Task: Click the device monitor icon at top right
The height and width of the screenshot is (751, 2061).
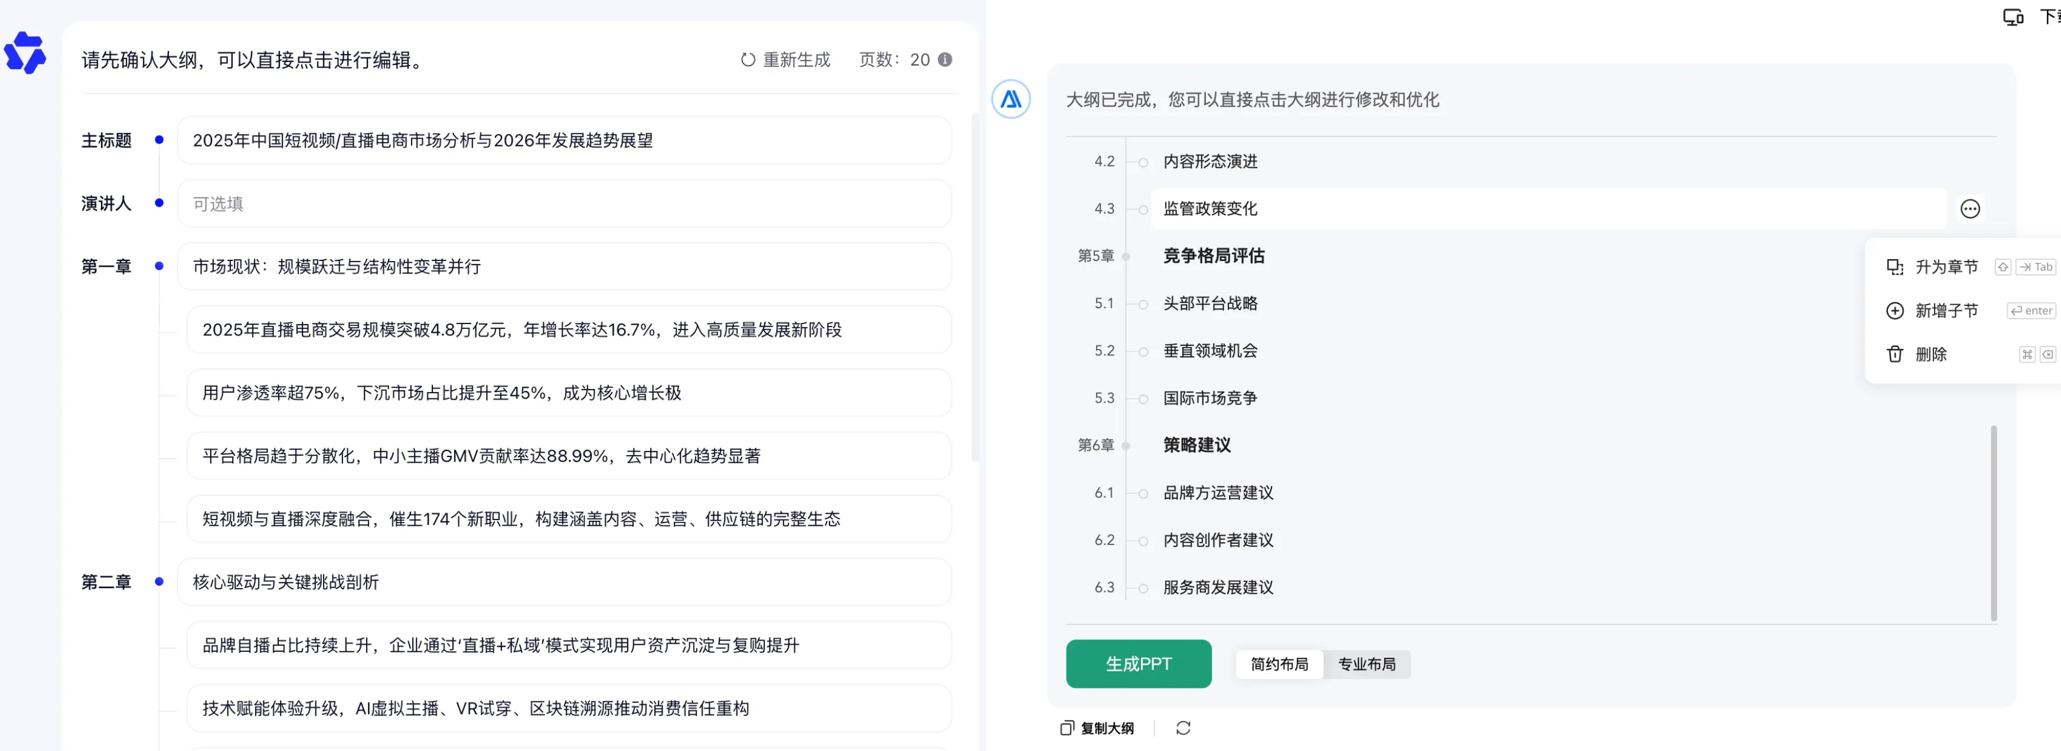Action: tap(2013, 17)
